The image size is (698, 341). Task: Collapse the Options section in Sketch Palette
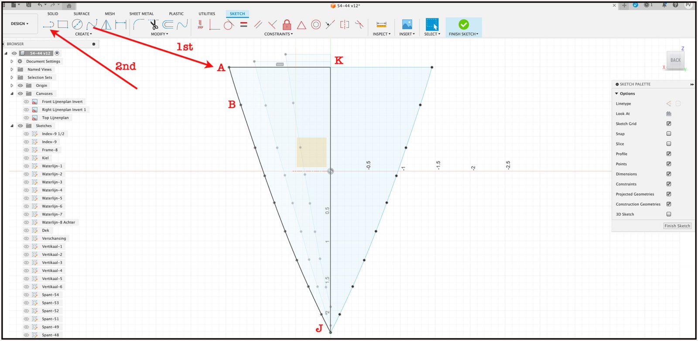tap(617, 94)
